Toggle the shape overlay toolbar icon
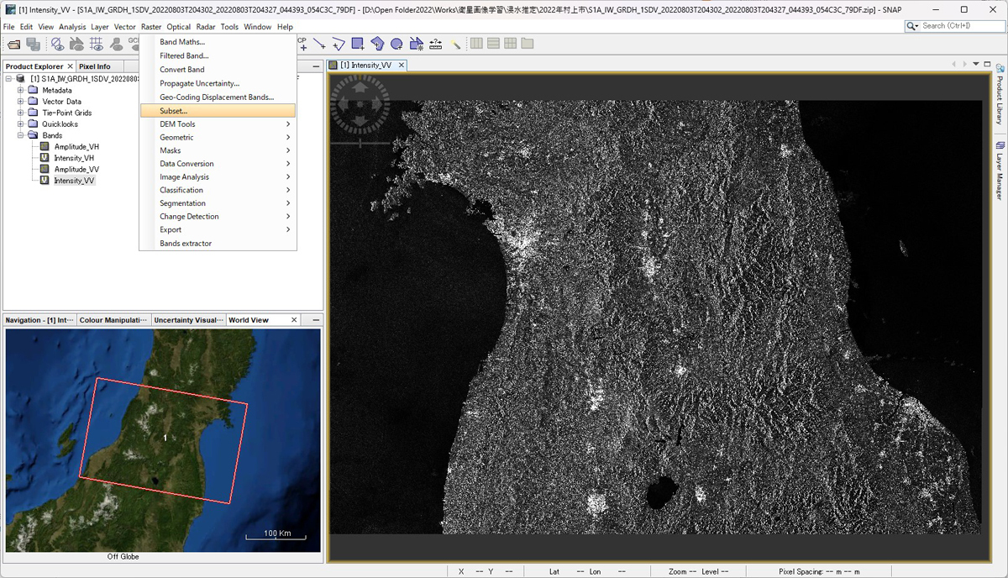 [x=76, y=44]
